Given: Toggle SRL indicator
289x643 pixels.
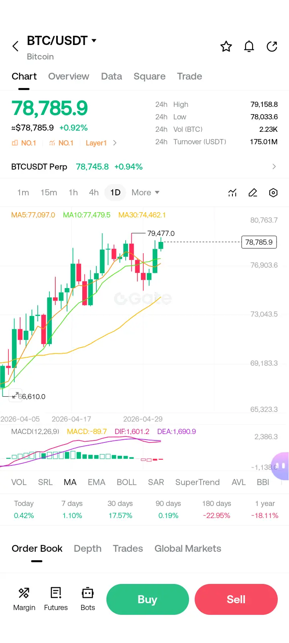Looking at the screenshot, I should tap(45, 482).
